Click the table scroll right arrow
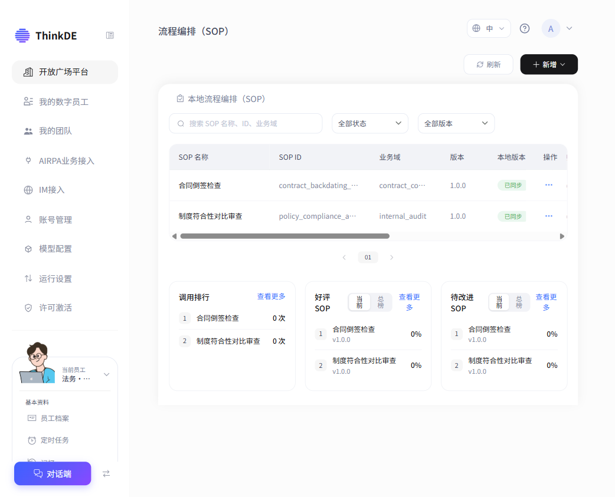The image size is (615, 497). pos(562,236)
